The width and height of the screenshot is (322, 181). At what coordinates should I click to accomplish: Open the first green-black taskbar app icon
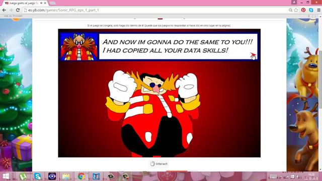pyautogui.click(x=111, y=176)
